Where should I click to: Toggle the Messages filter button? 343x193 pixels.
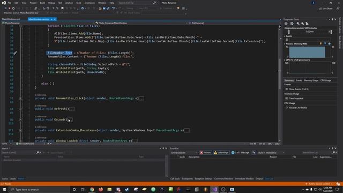tap(240, 153)
